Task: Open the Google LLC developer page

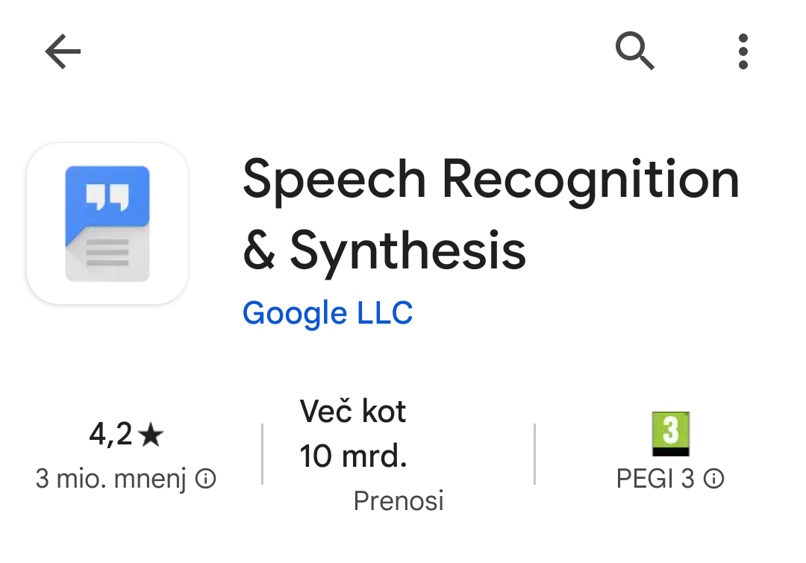Action: [328, 313]
